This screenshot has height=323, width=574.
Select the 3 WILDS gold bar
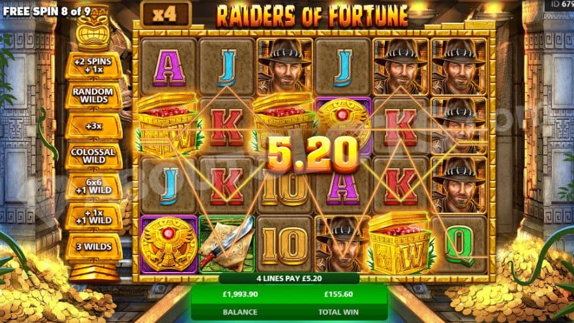point(94,247)
